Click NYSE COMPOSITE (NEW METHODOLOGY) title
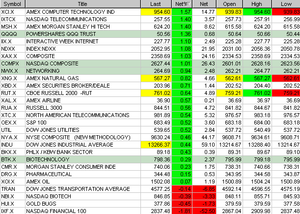Screen dimensions: 300x214 click(x=78, y=137)
